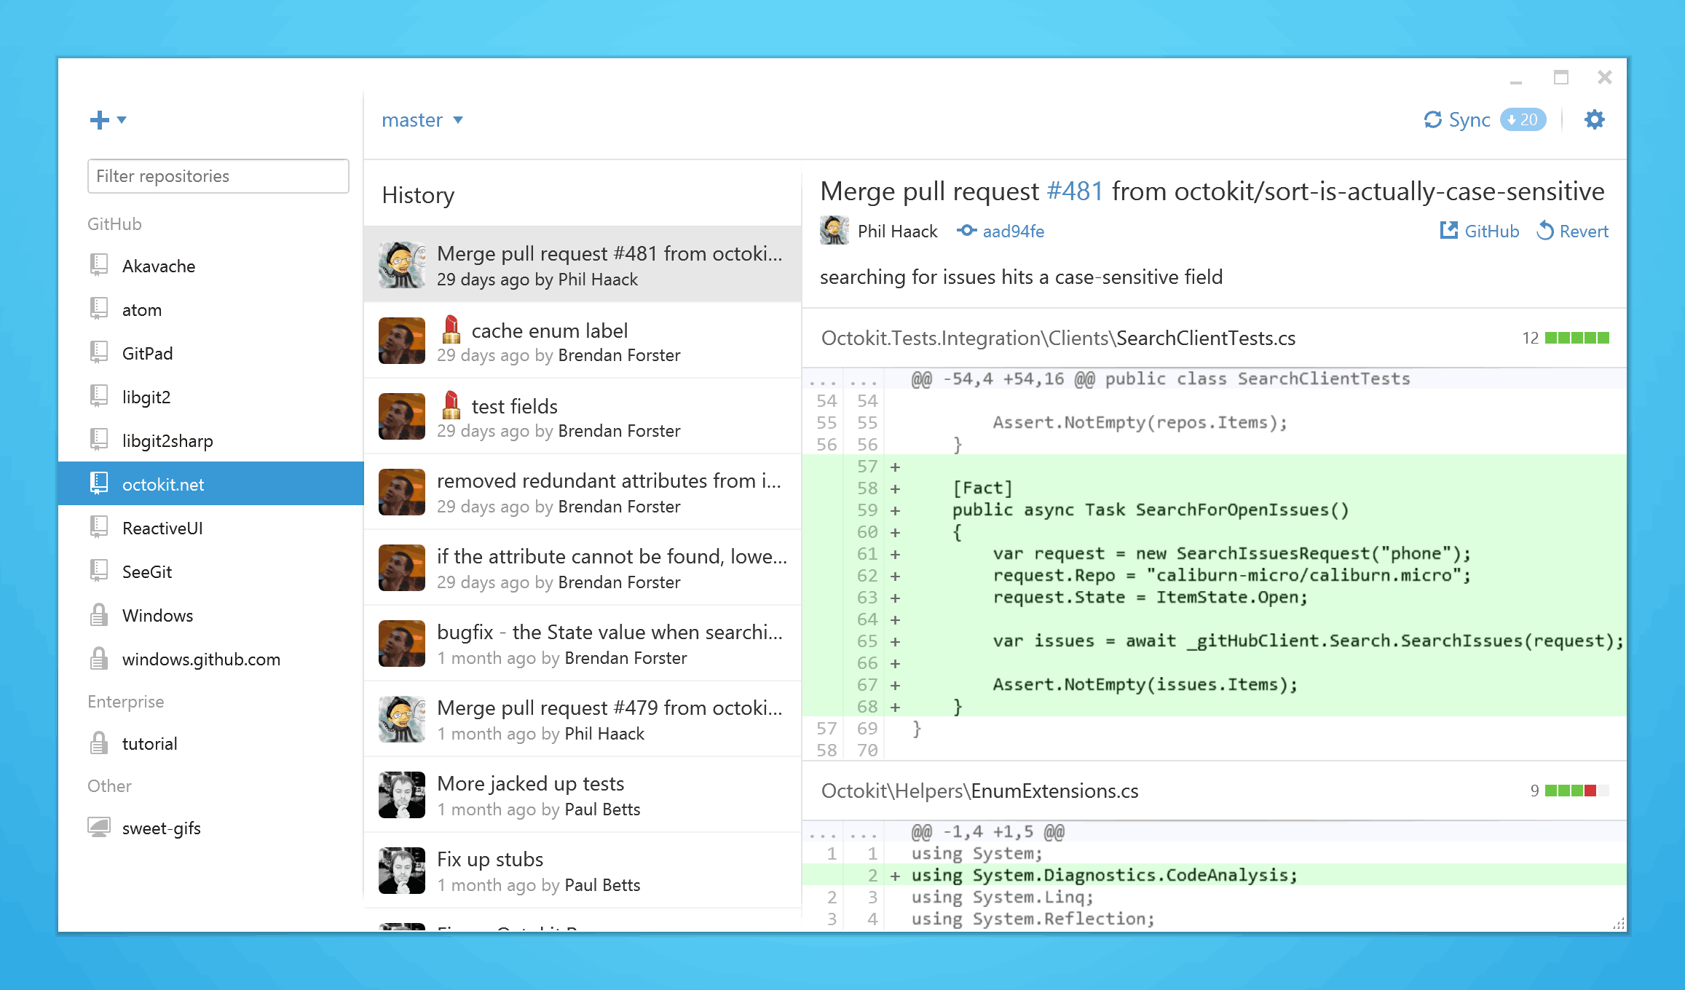Select More jacked up tests commit
The height and width of the screenshot is (990, 1685).
pos(583,795)
